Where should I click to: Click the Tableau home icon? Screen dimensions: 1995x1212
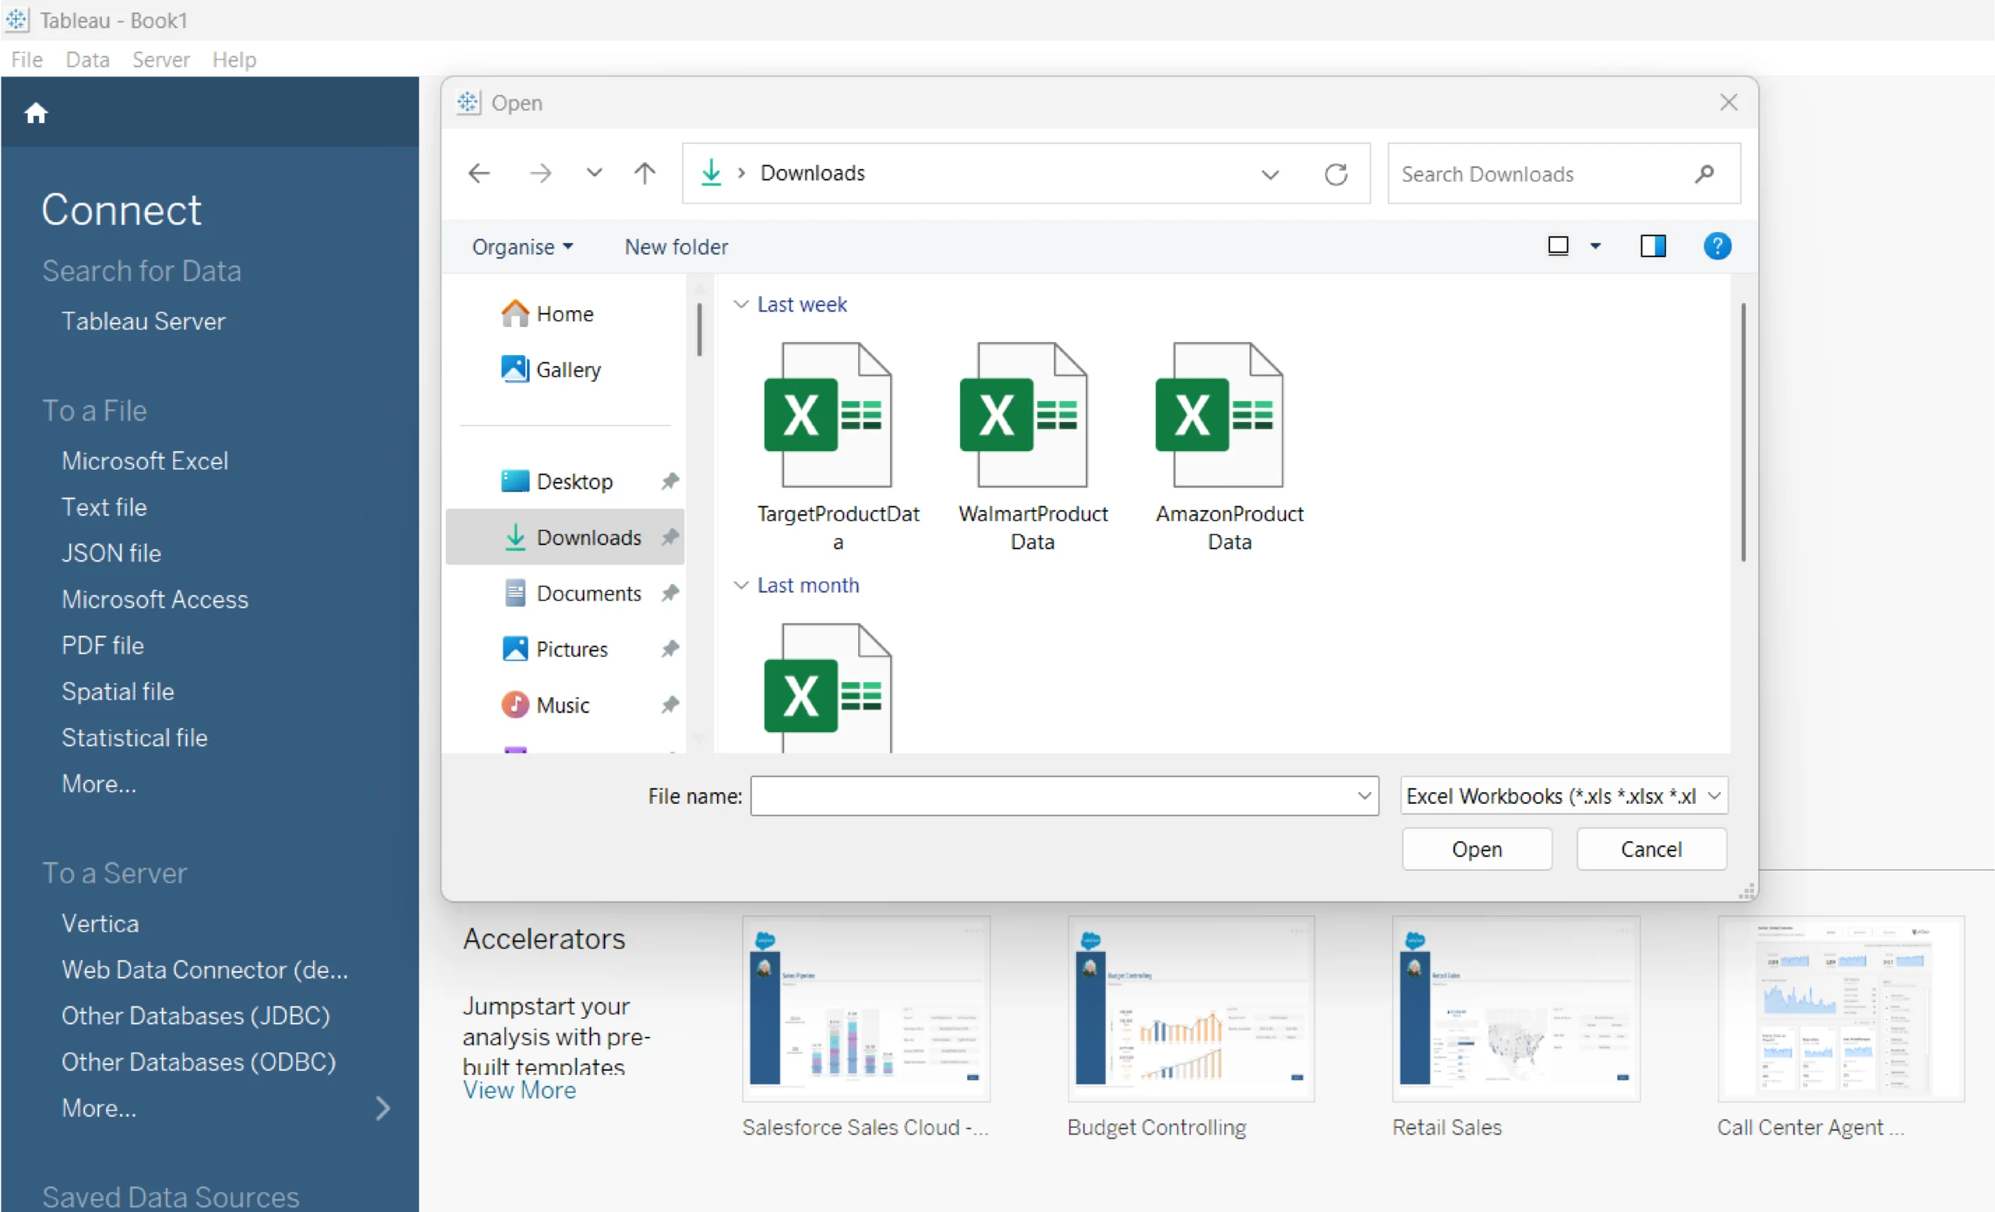pyautogui.click(x=36, y=112)
